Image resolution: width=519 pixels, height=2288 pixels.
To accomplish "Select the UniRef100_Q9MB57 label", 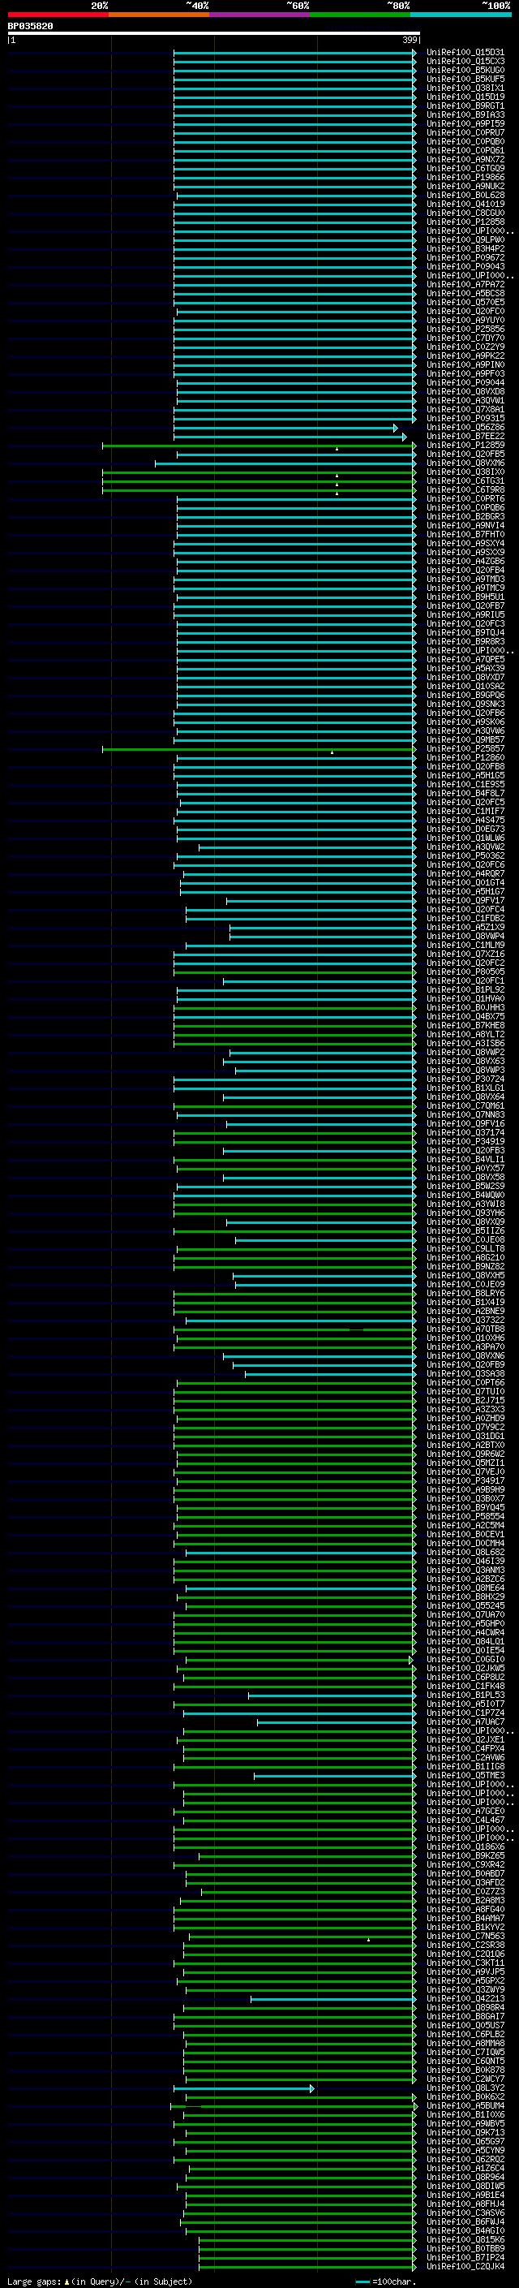I will click(x=465, y=740).
